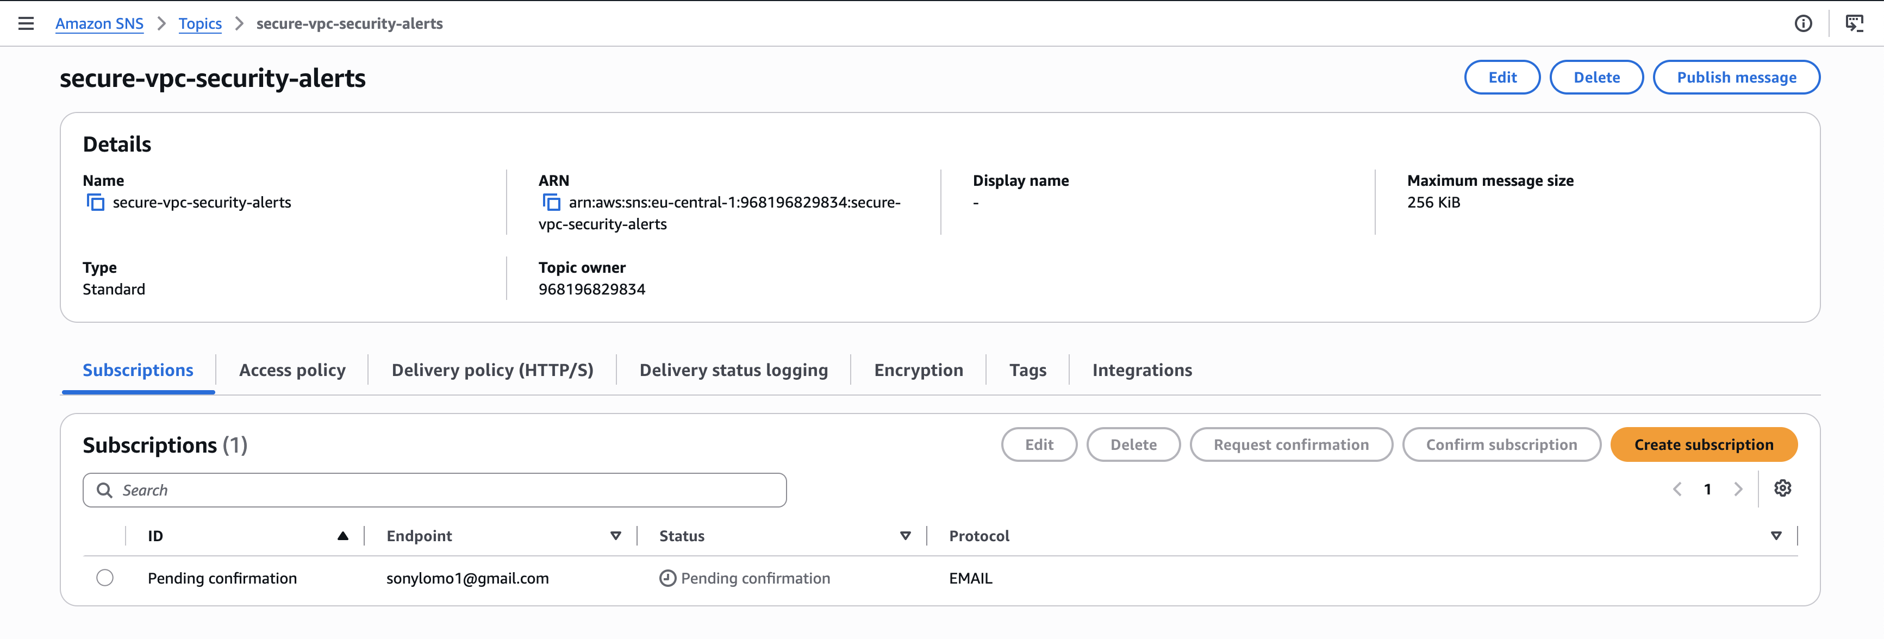The width and height of the screenshot is (1884, 639).
Task: Click the Standard type value
Action: pyautogui.click(x=114, y=290)
